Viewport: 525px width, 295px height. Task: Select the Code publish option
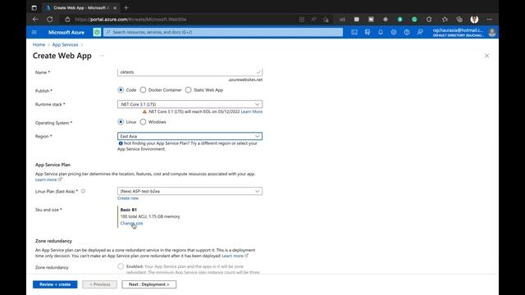(121, 90)
